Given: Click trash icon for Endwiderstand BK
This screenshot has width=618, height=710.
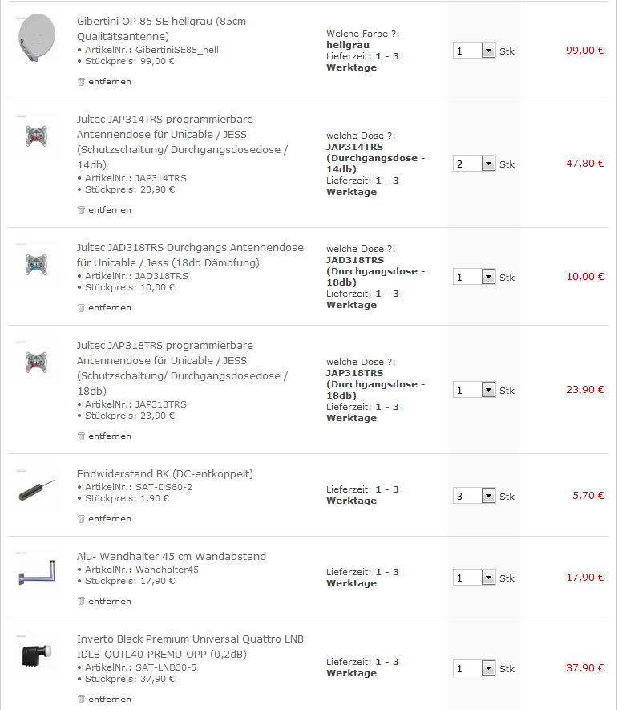Looking at the screenshot, I should [x=81, y=518].
